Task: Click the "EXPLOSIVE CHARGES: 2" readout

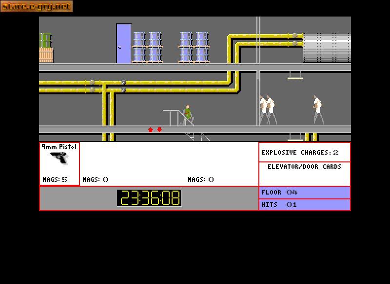Action: [300, 152]
